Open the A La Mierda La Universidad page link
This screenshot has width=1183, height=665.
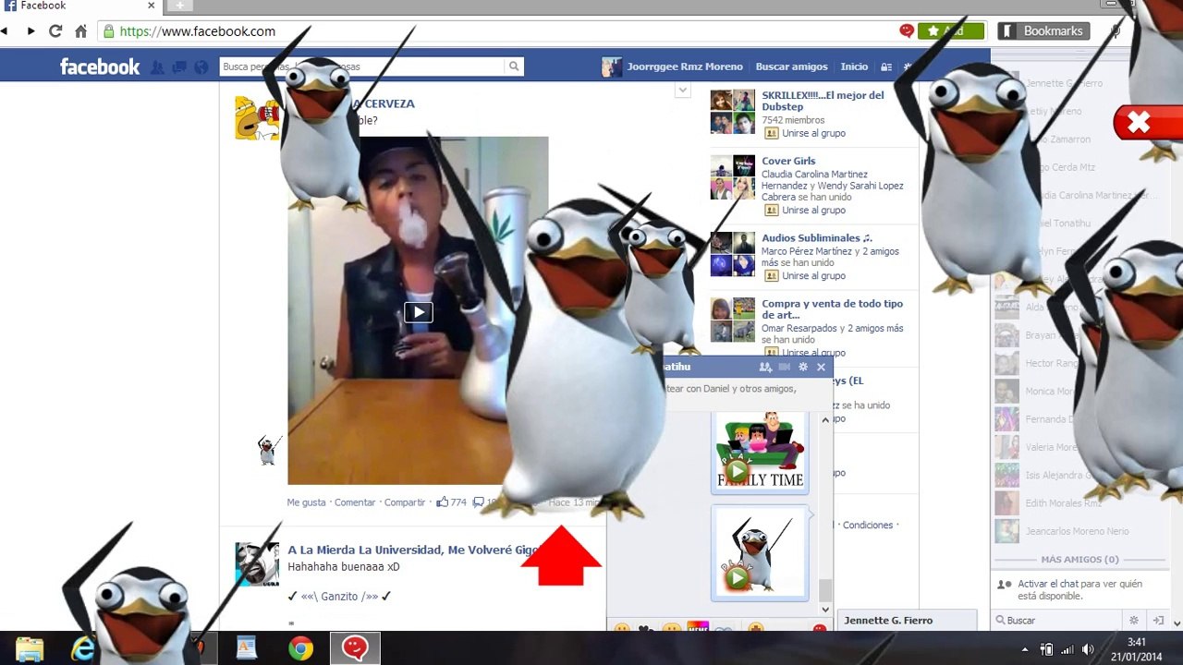(413, 550)
